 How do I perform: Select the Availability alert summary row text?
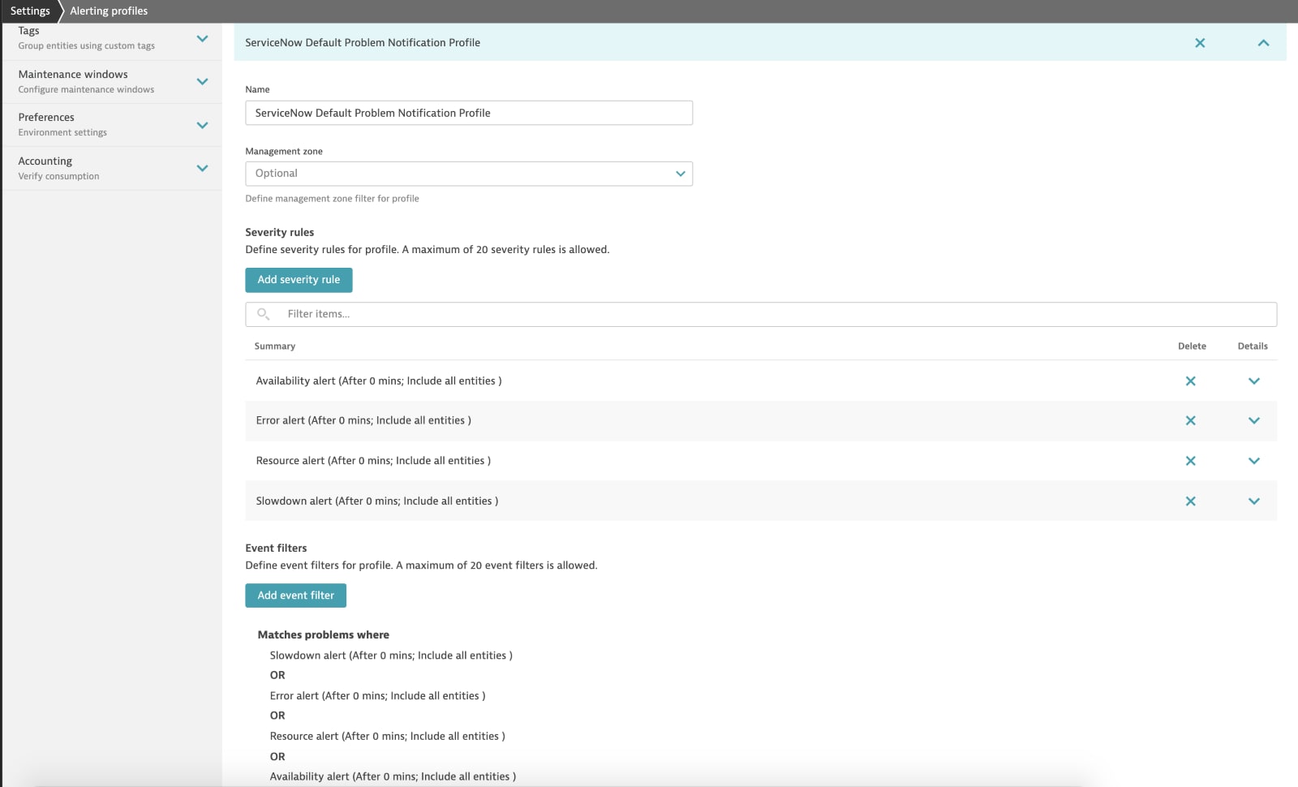click(379, 381)
